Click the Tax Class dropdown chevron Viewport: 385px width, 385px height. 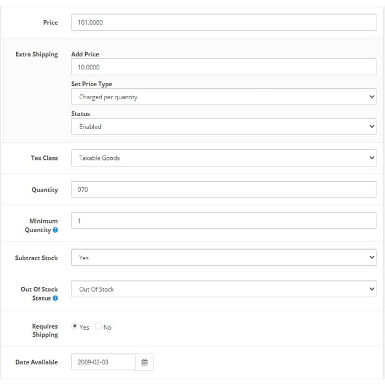pos(372,158)
